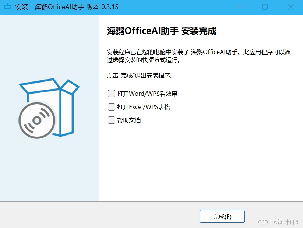
Task: Maximize the installer window
Action: (x=265, y=7)
